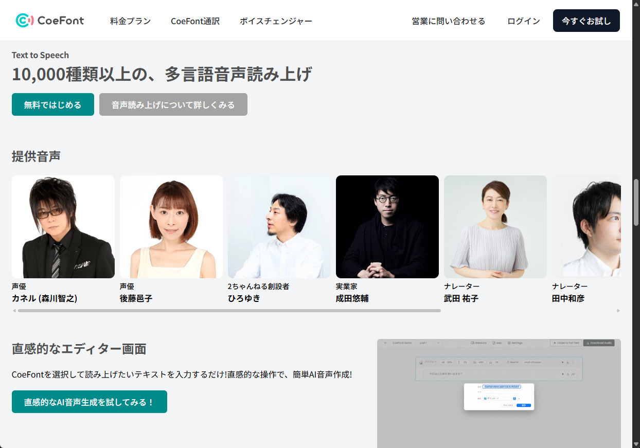
Task: Select the 成田悠輔 voice card image
Action: tap(387, 227)
